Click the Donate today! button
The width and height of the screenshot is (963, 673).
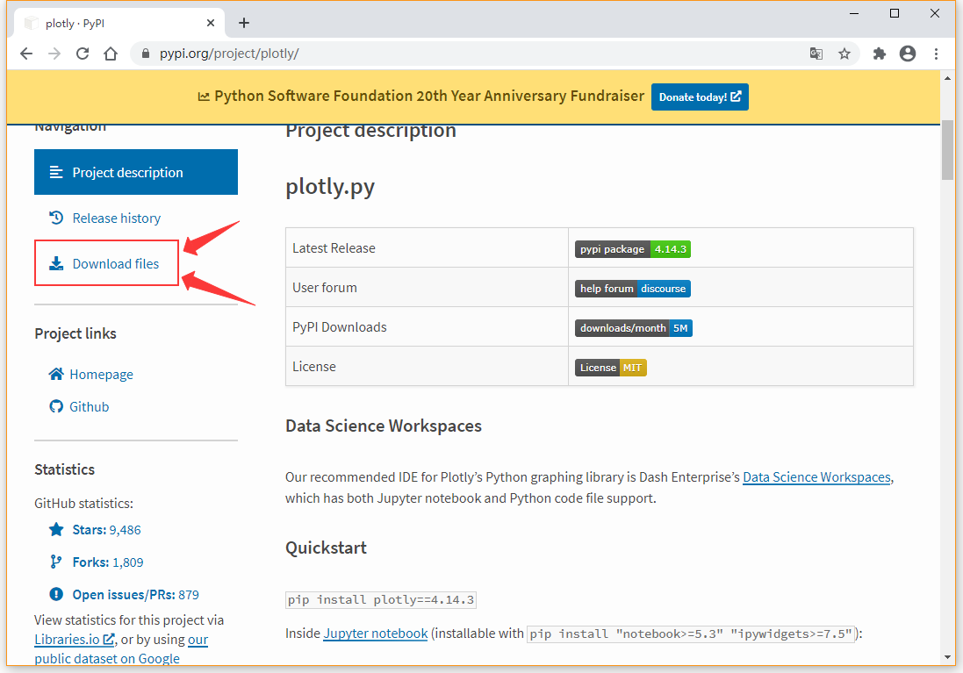click(700, 97)
